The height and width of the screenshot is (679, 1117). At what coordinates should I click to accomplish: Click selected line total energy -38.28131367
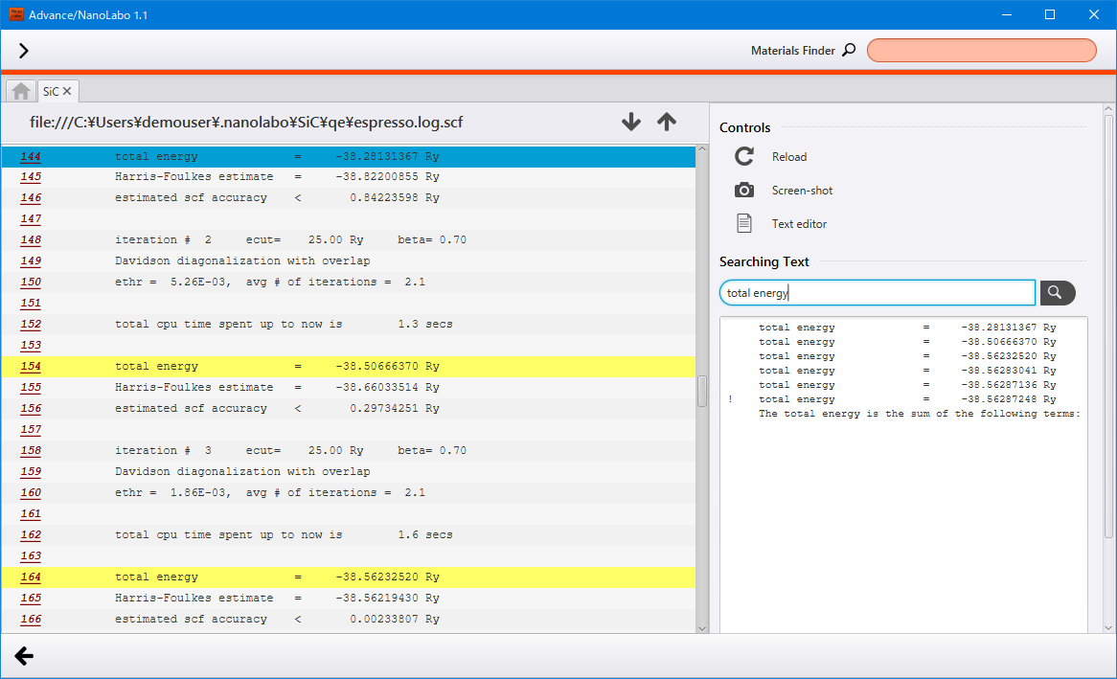point(349,156)
